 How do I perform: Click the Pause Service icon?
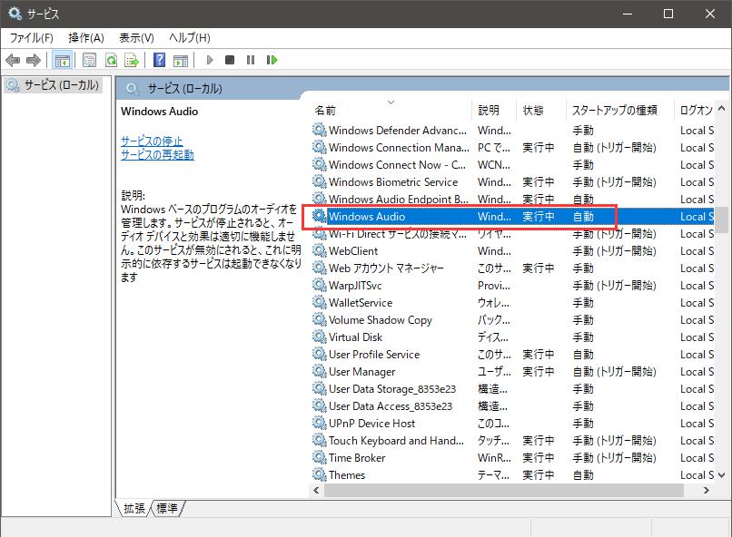pos(251,60)
